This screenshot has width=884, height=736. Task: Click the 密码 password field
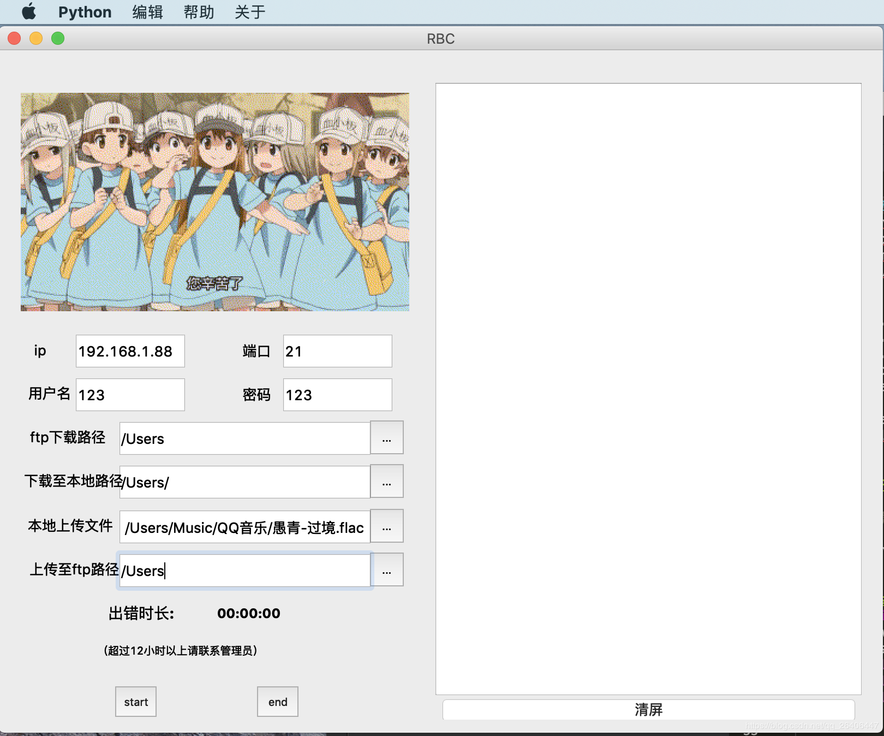click(x=338, y=395)
